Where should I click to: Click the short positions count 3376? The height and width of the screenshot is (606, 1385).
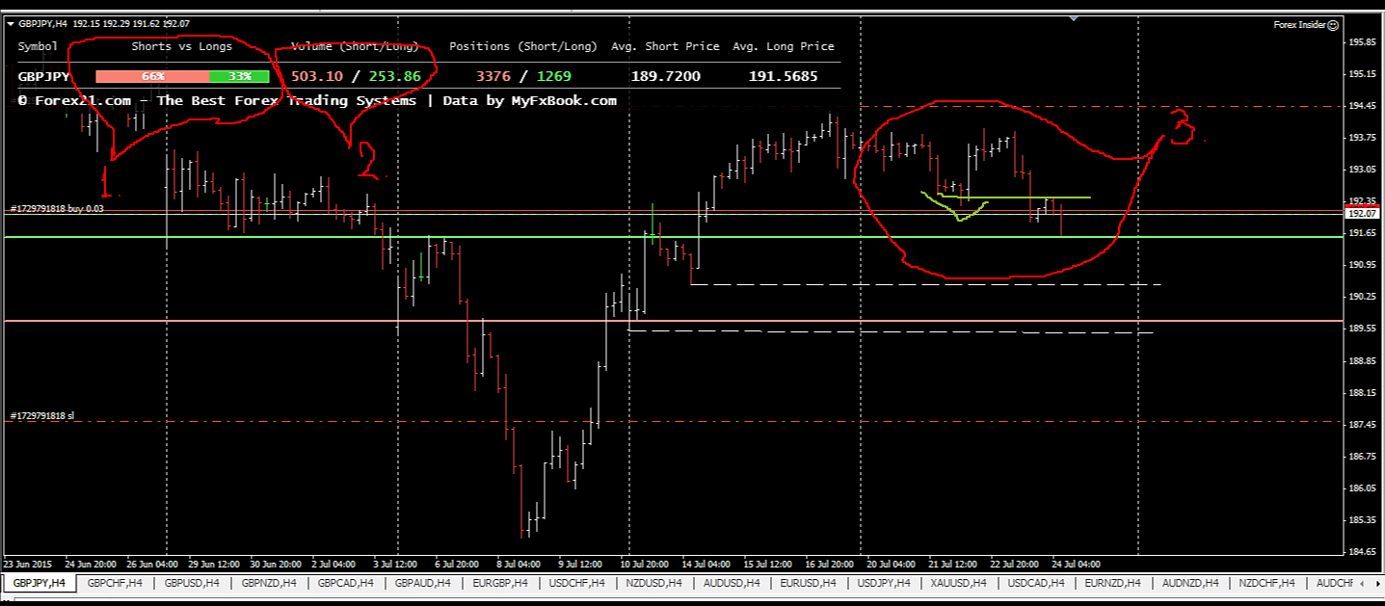pos(493,76)
